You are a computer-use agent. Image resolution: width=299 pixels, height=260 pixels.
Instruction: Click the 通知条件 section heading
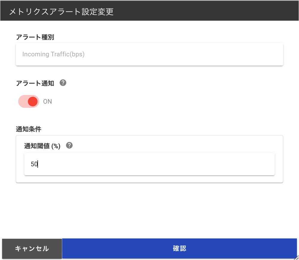pos(29,129)
